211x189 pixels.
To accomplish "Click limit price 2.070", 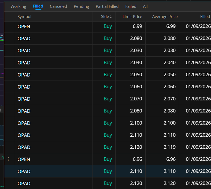I will coord(136,99).
